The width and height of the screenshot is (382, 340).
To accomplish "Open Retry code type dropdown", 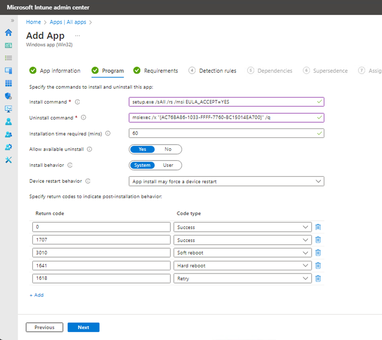I will 243,278.
